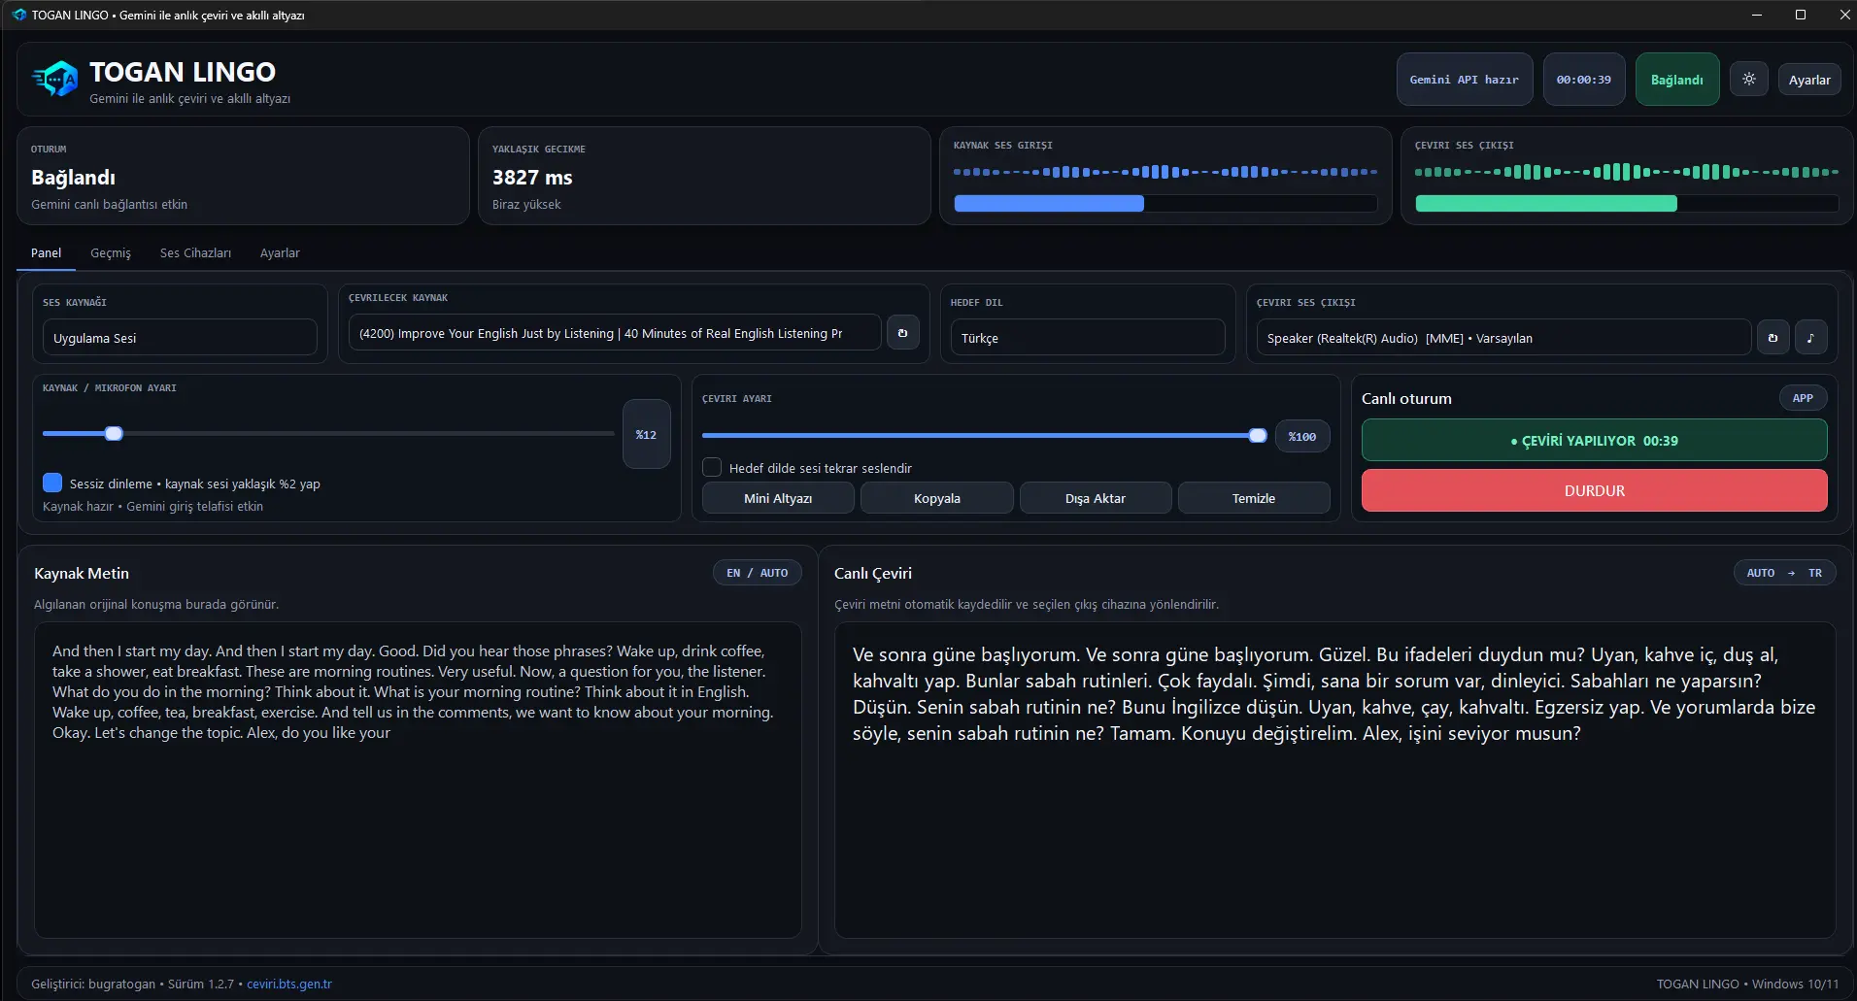The width and height of the screenshot is (1857, 1001).
Task: Open the Ses Cihazları tab
Action: [195, 252]
